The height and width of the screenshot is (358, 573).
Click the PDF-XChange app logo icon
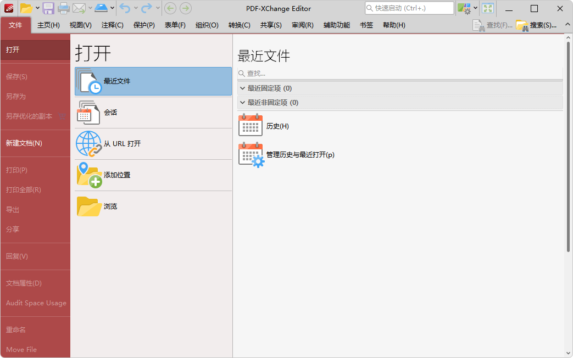point(8,8)
